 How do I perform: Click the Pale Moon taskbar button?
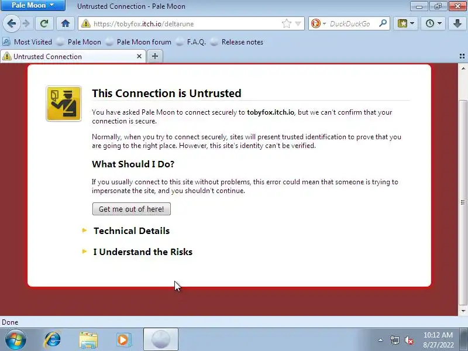161,339
